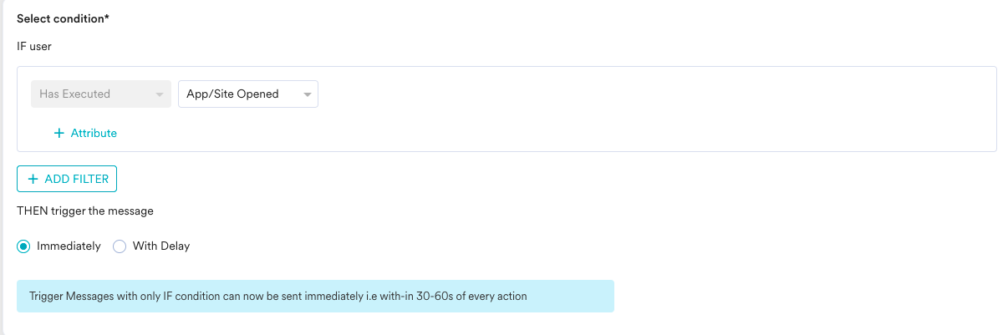This screenshot has height=335, width=1008.
Task: Click the greyed arrow on Has Executed
Action: (159, 94)
